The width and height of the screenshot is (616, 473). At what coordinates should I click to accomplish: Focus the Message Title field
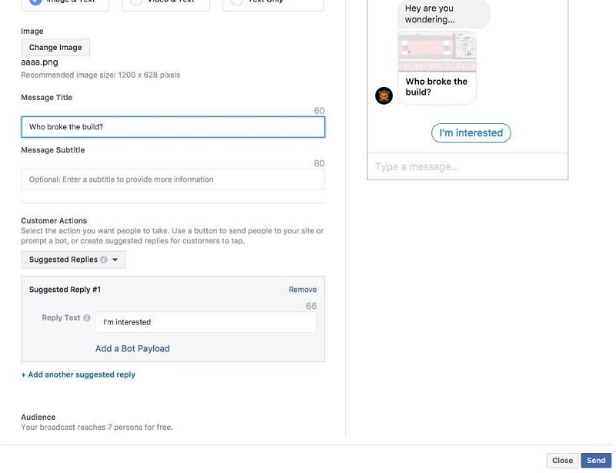[x=172, y=127]
